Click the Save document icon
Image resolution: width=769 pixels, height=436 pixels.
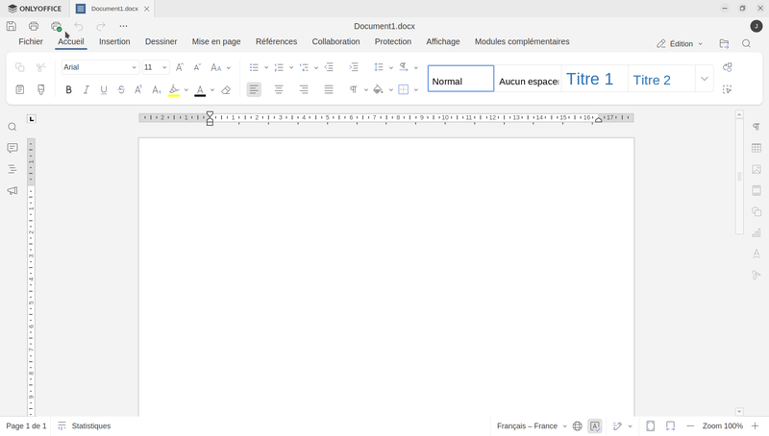click(12, 26)
